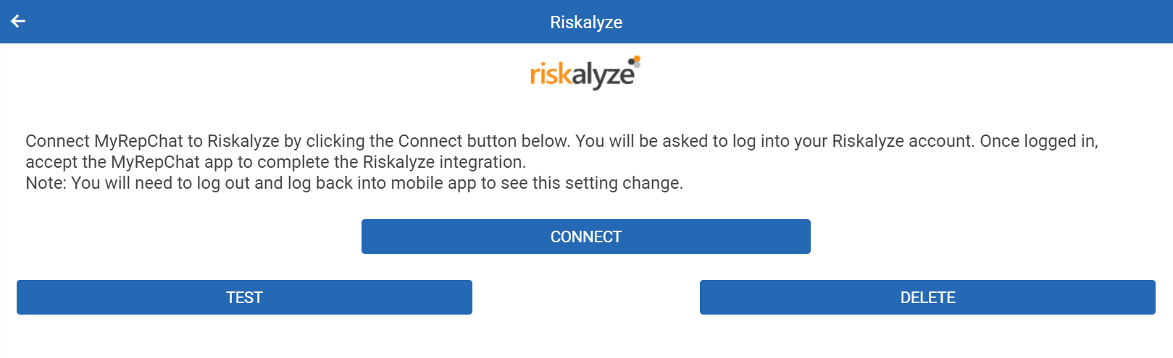Click the blue header bar
1173x358 pixels.
point(869,22)
